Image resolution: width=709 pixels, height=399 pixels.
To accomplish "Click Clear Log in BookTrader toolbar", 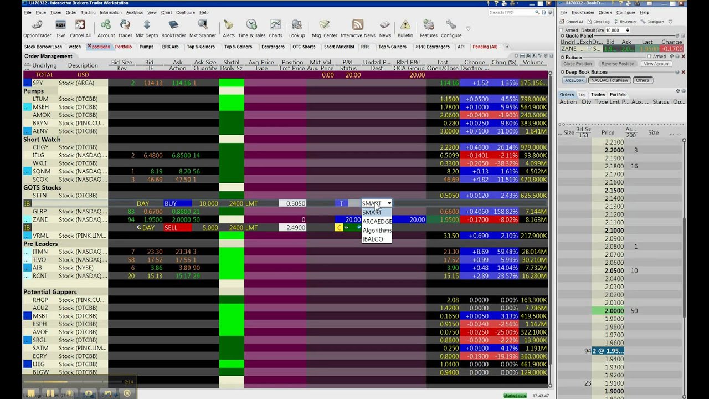I will coord(598,22).
